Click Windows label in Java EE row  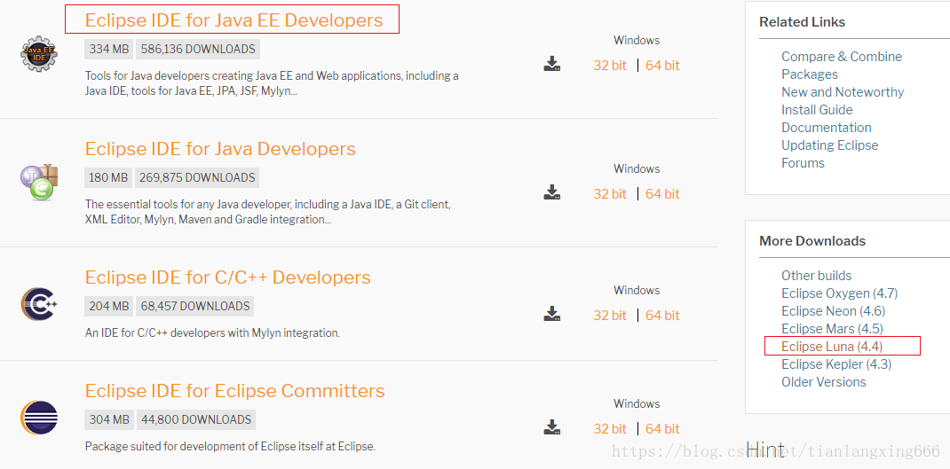point(637,41)
